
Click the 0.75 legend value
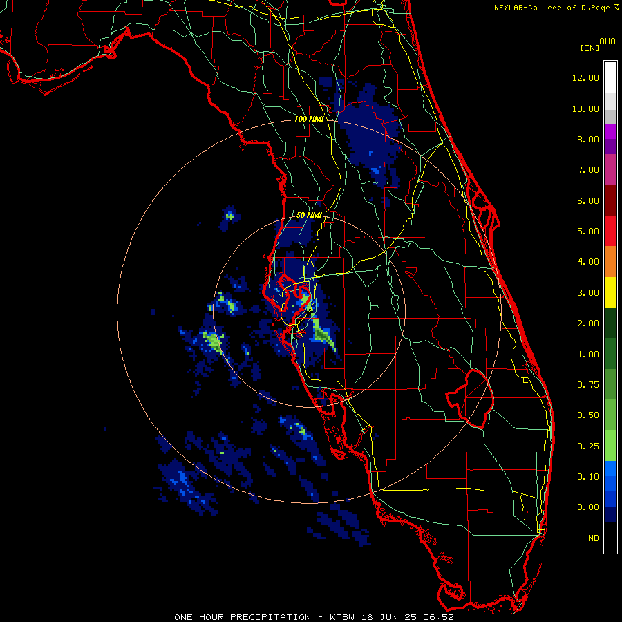tap(588, 385)
